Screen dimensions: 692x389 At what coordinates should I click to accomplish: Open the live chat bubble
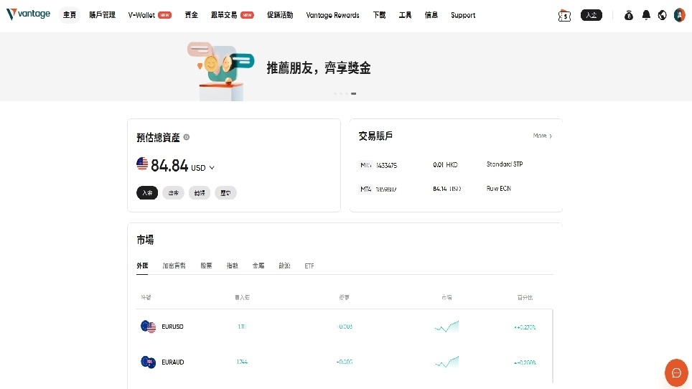[x=676, y=372]
